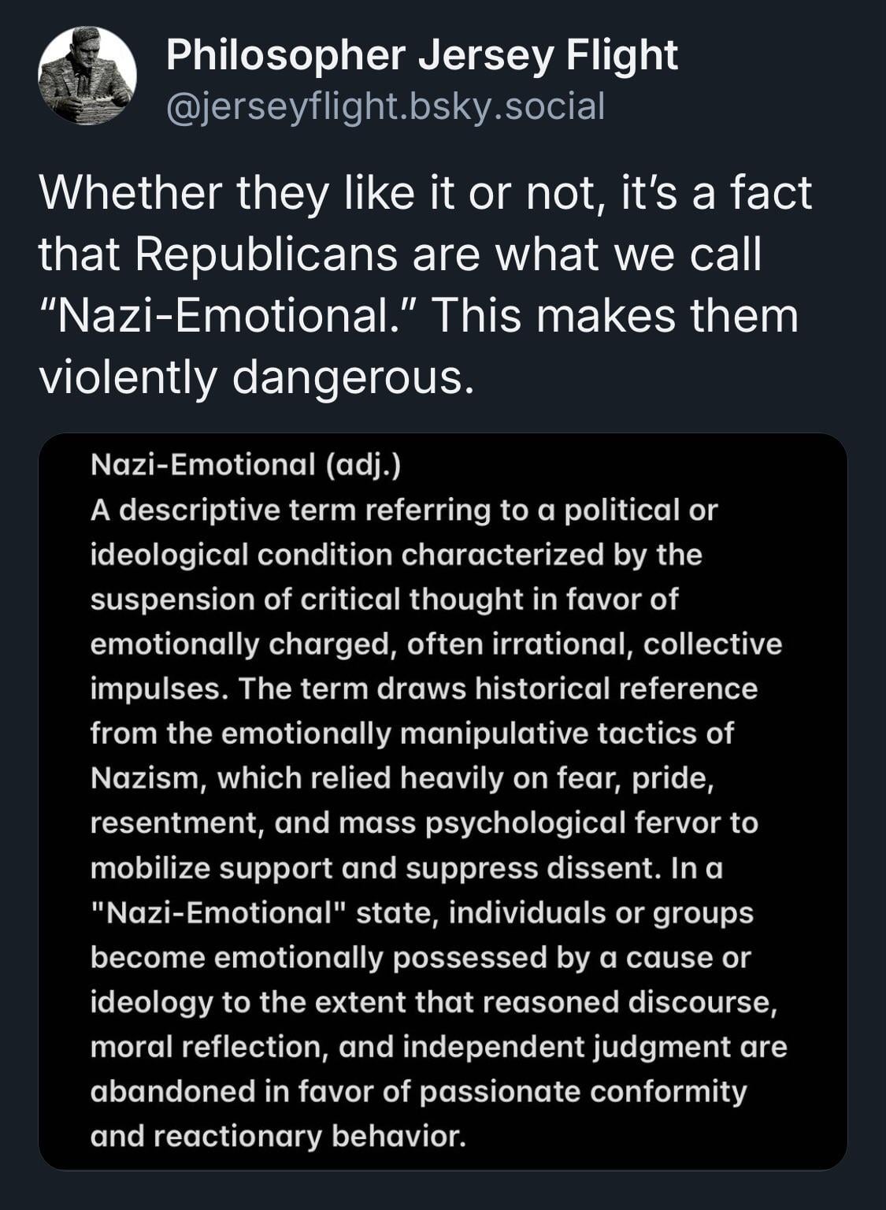The width and height of the screenshot is (886, 1210).
Task: Tap the line starting "A descriptive term referring"
Action: coord(404,510)
